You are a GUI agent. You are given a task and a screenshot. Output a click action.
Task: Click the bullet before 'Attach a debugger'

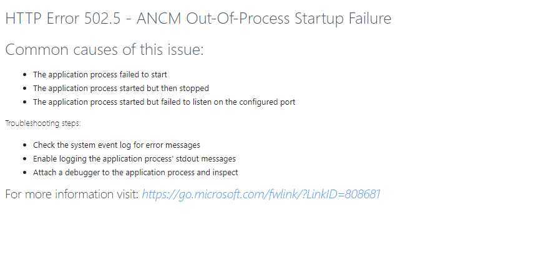[24, 173]
